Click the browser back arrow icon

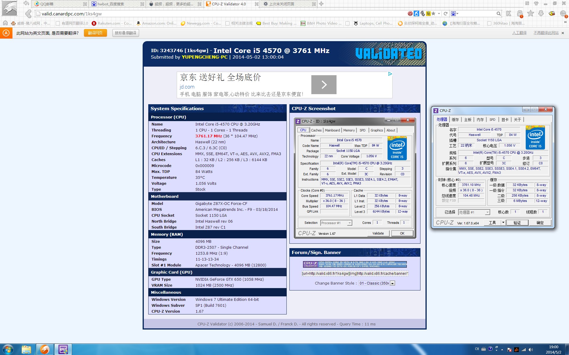(x=26, y=4)
